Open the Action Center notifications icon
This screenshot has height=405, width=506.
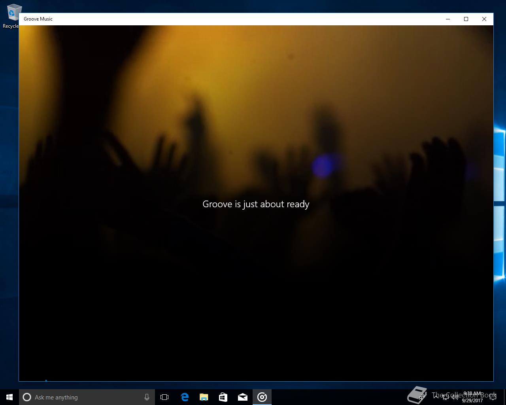click(493, 397)
